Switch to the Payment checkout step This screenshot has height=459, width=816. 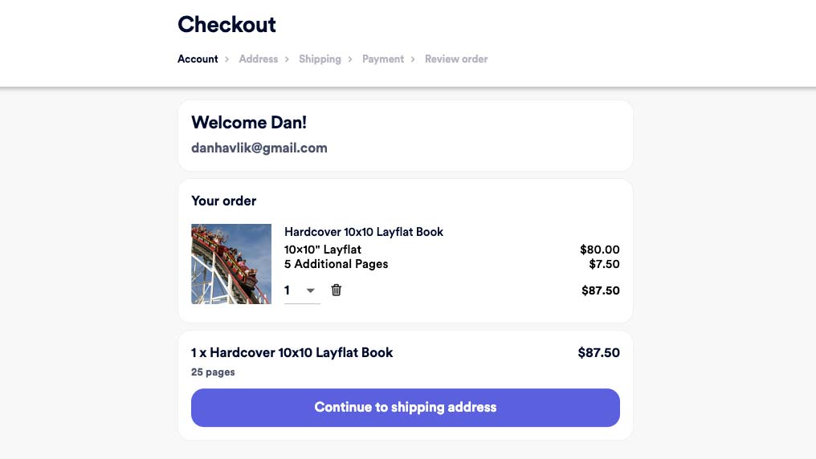tap(383, 59)
